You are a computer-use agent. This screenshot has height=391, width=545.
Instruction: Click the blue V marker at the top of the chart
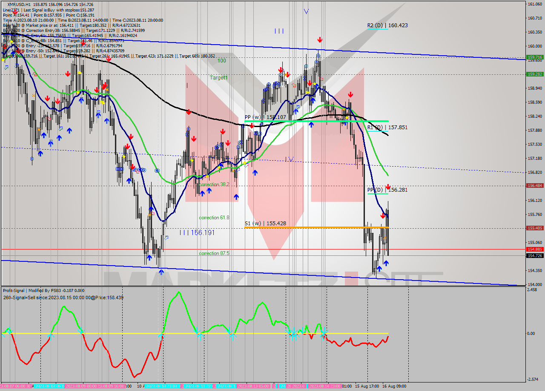(306, 12)
